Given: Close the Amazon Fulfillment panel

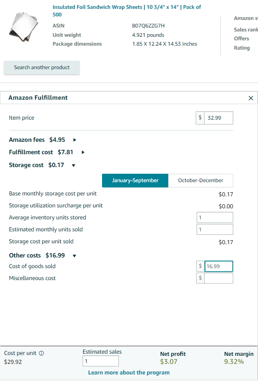Looking at the screenshot, I should pos(251,98).
